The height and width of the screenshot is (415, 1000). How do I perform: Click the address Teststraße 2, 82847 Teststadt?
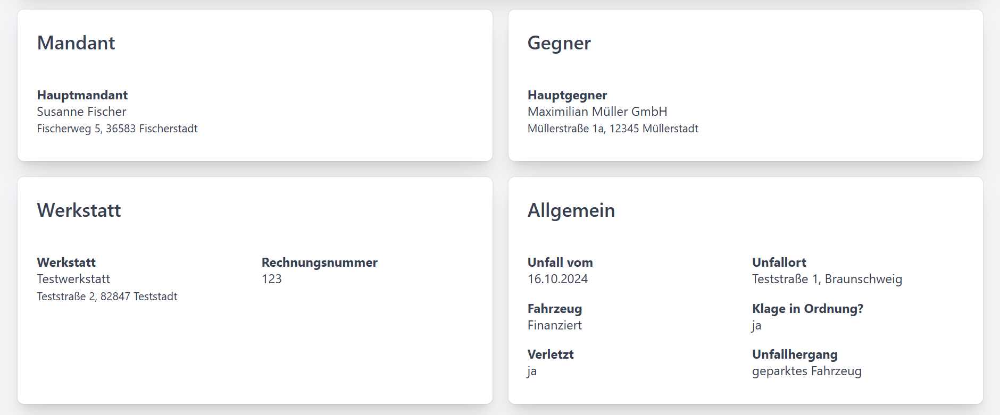coord(107,297)
